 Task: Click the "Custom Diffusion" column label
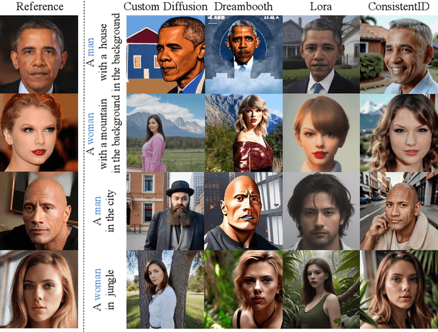164,8
